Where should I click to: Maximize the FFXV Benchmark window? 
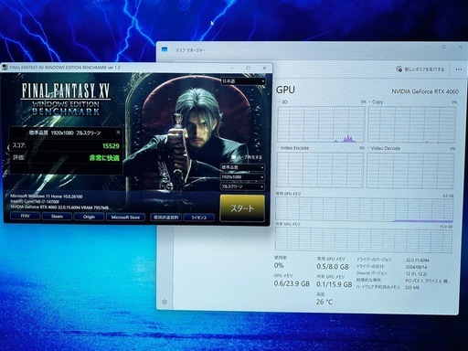click(248, 68)
